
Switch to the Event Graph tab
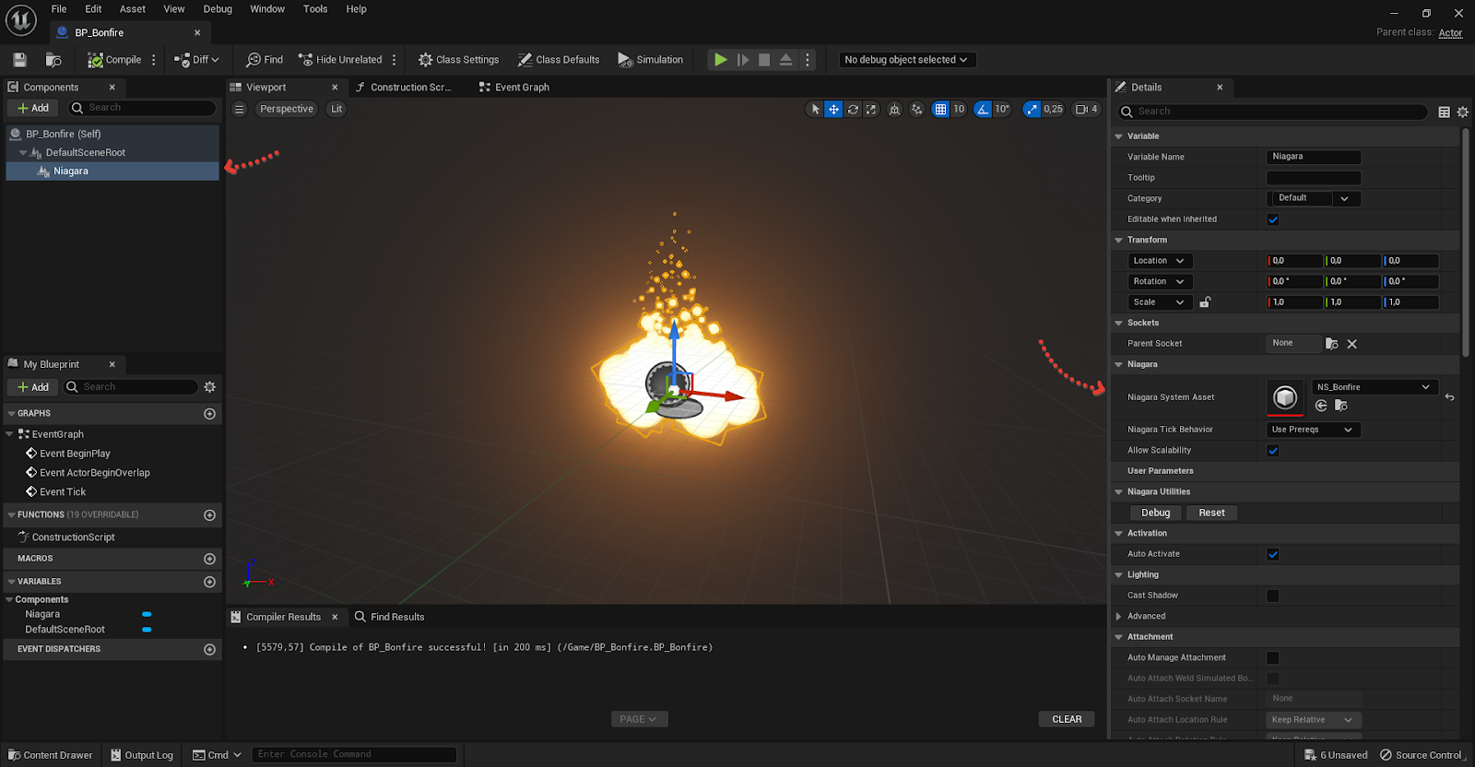coord(521,88)
